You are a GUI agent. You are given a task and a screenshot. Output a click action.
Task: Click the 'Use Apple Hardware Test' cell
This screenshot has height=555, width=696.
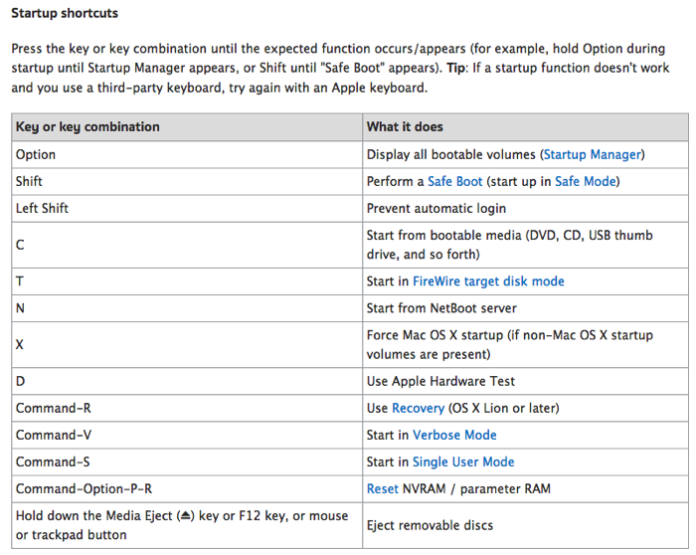pos(525,381)
